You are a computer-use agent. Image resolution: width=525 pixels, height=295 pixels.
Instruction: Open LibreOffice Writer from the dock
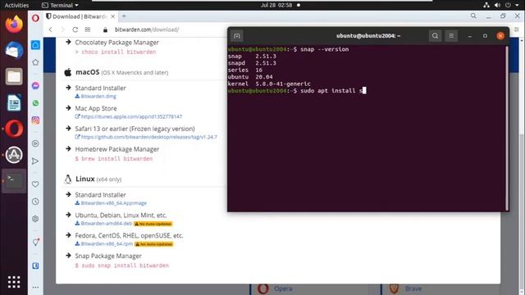[14, 102]
